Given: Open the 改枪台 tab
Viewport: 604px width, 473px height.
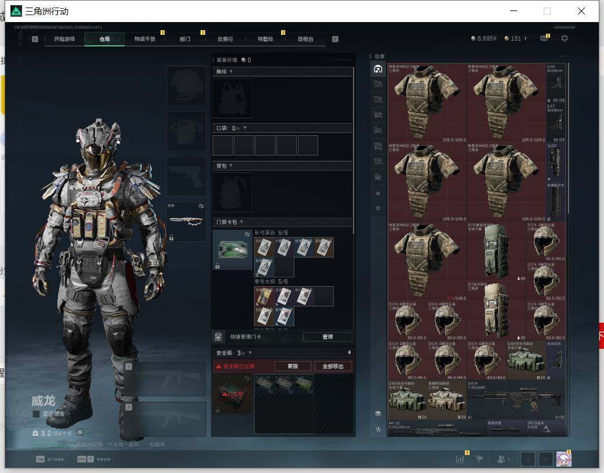Looking at the screenshot, I should pyautogui.click(x=305, y=39).
